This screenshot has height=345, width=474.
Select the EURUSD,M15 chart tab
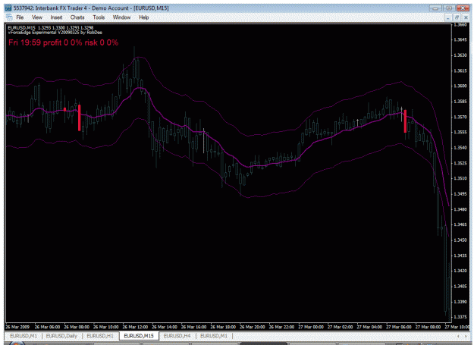coord(139,336)
